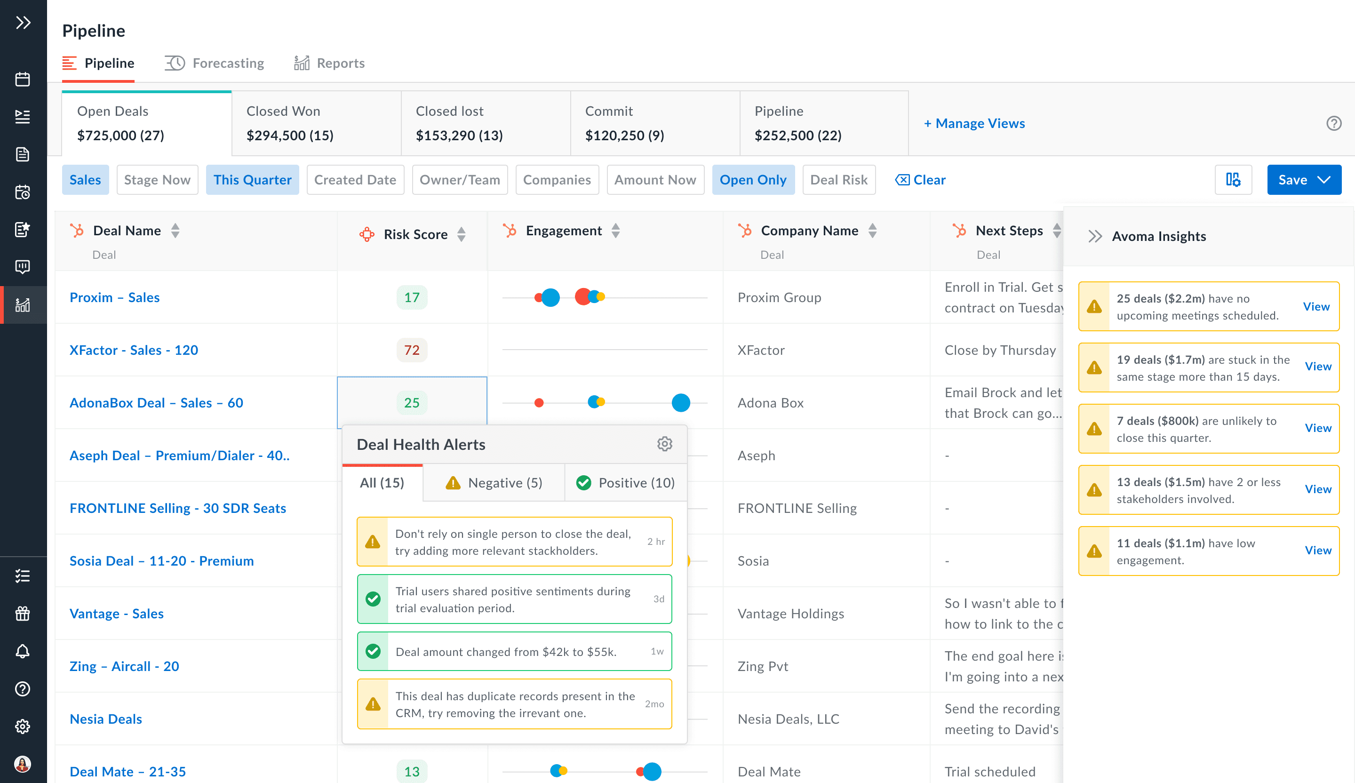Open the calendar icon in the sidebar
Viewport: 1355px width, 783px height.
23,79
